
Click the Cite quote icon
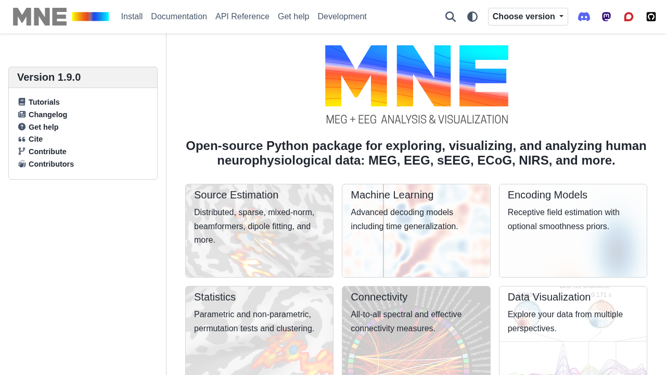click(22, 139)
